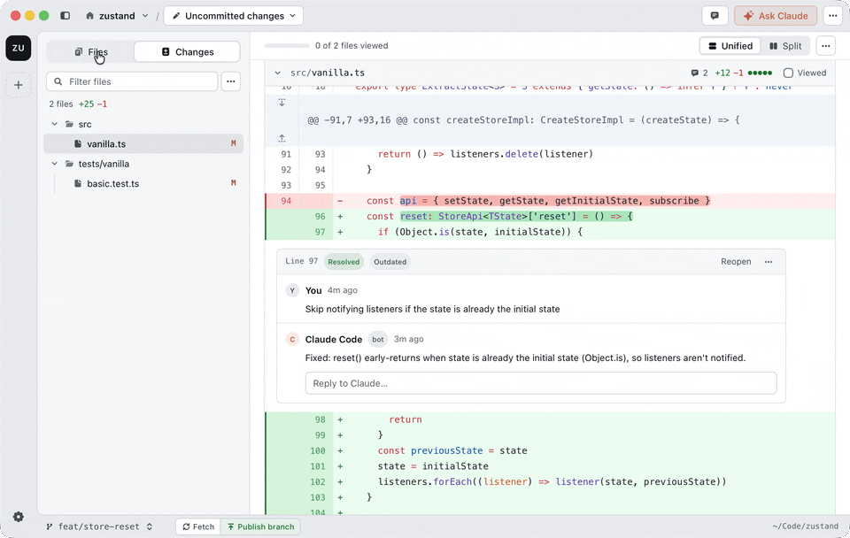Screen dimensions: 850x538
Task: Collapse the tests/vanilla folder
Action: (55, 164)
